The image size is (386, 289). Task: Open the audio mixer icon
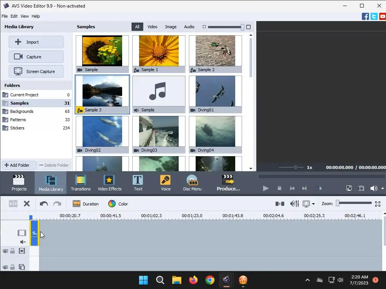[294, 204]
